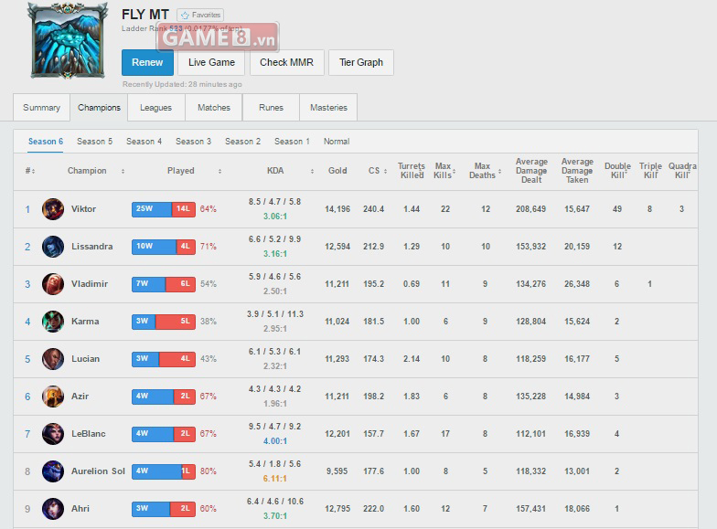
Task: Click Viktor gold value 14,196
Action: (337, 209)
